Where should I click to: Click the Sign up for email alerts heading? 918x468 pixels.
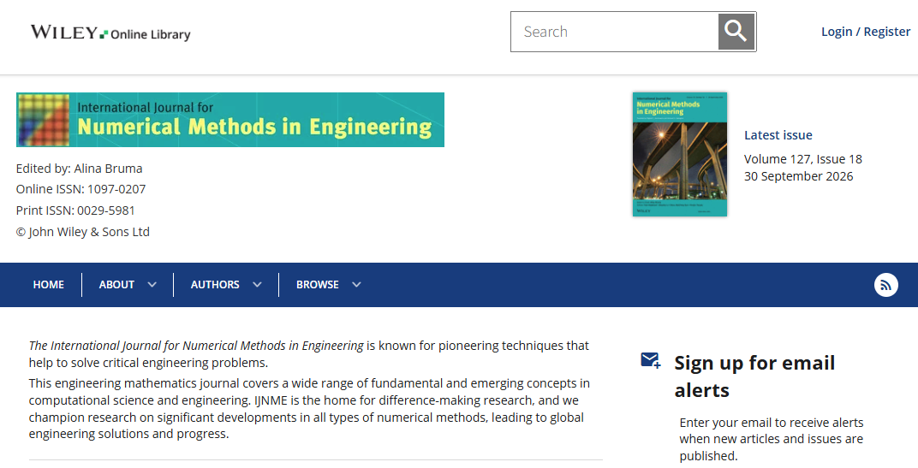coord(754,376)
